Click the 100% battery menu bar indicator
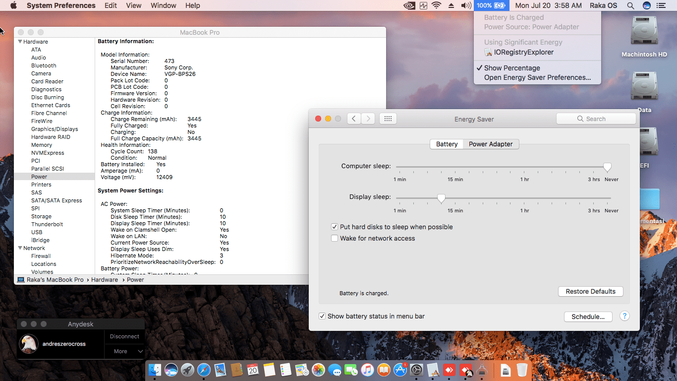 point(492,5)
